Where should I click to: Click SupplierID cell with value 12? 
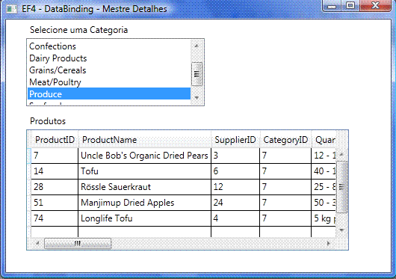click(235, 187)
